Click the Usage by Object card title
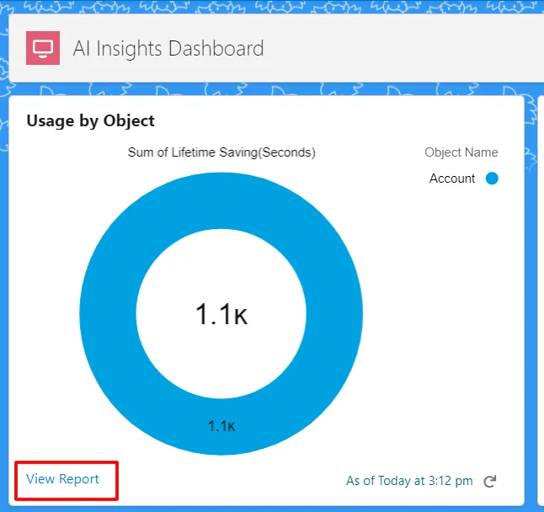The image size is (544, 512). click(x=90, y=120)
